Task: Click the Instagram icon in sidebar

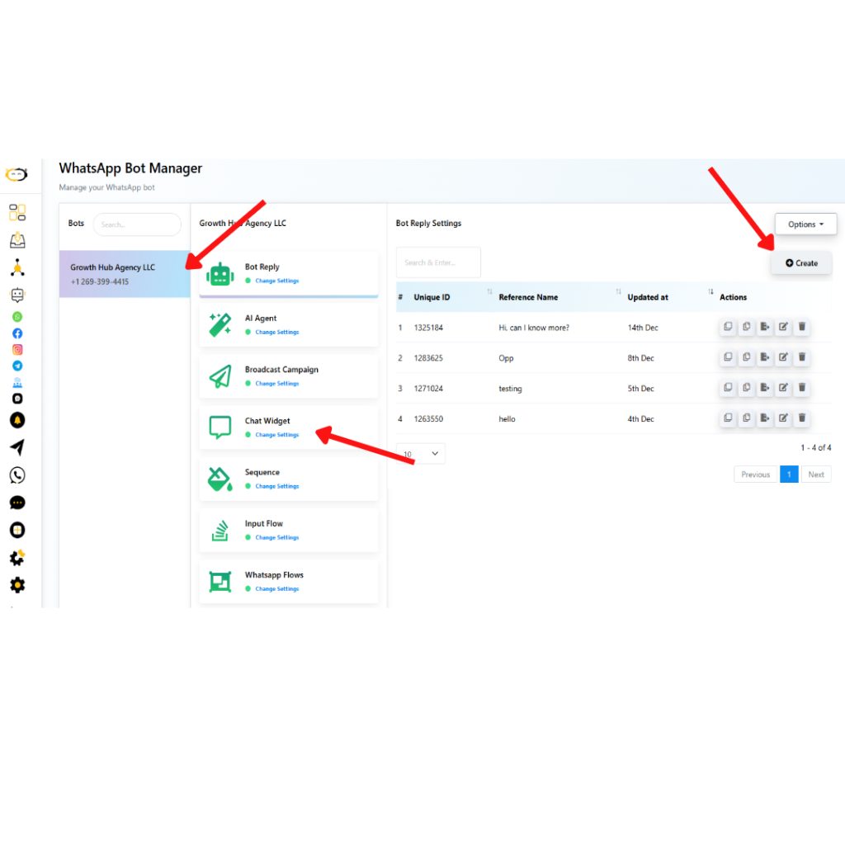Action: [17, 350]
